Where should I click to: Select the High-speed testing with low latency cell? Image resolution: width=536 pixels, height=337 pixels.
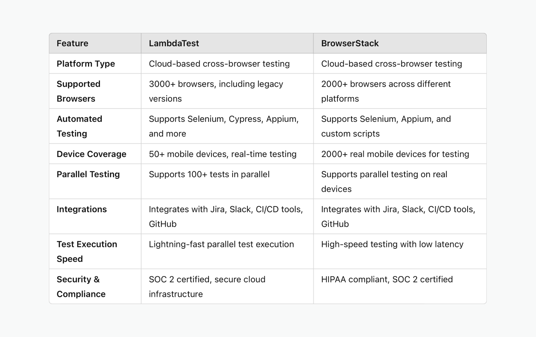click(392, 244)
